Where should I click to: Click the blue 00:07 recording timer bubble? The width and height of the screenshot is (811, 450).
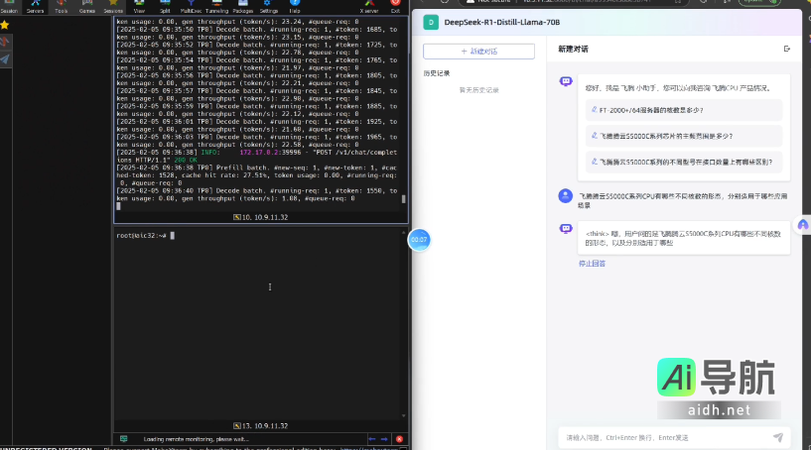click(x=419, y=240)
